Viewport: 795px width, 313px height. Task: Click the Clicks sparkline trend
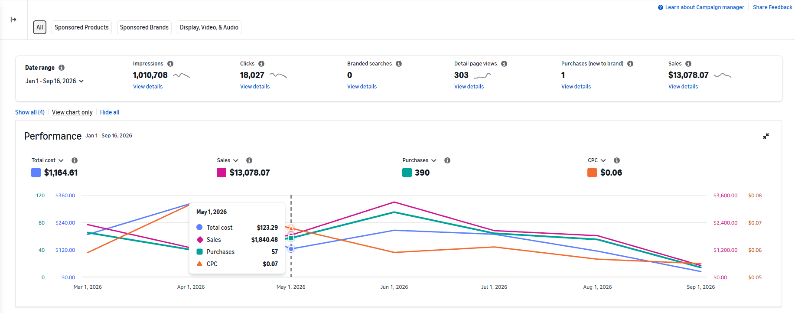point(278,75)
